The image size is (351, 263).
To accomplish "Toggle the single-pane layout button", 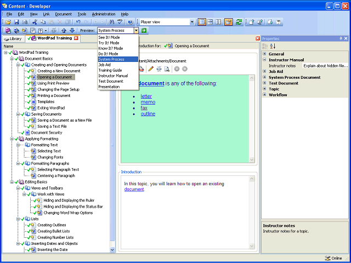I will point(202,22).
